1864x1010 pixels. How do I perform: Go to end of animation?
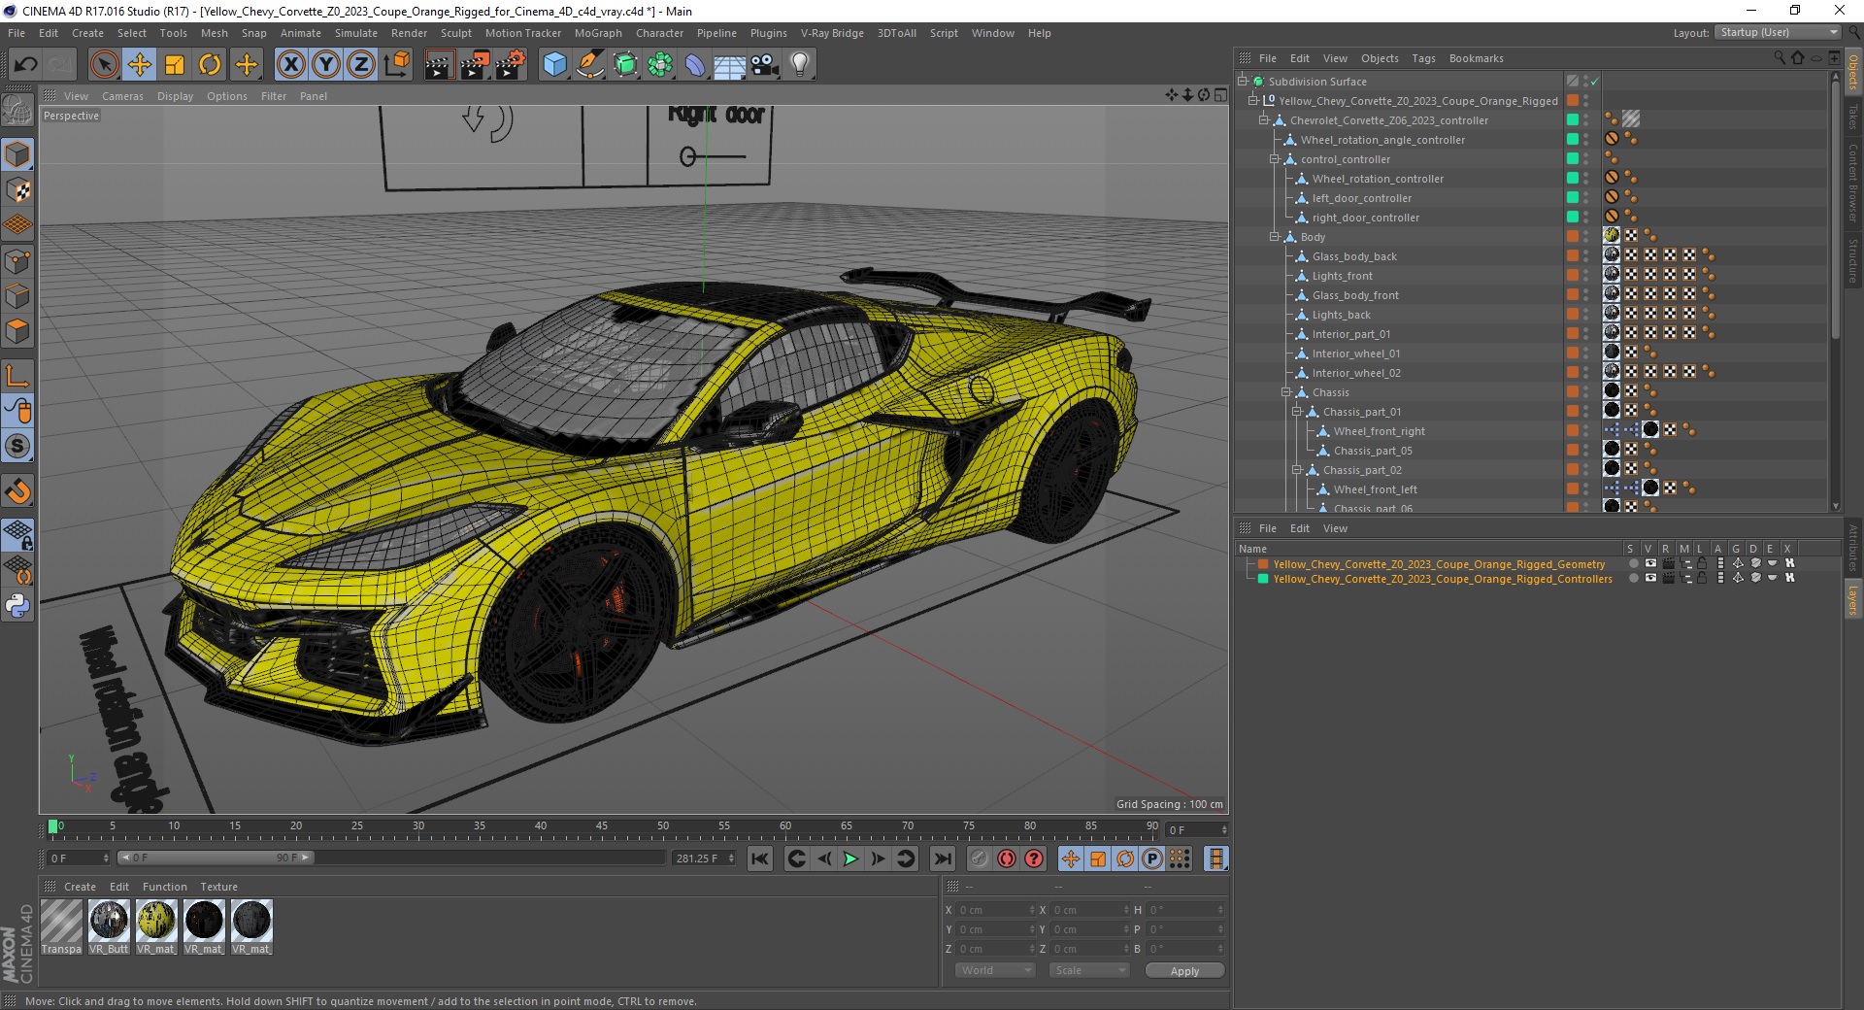tap(942, 858)
